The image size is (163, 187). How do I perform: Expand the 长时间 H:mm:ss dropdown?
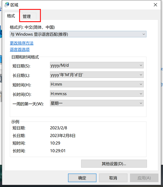(97, 94)
